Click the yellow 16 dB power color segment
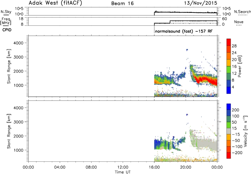 (x=229, y=63)
